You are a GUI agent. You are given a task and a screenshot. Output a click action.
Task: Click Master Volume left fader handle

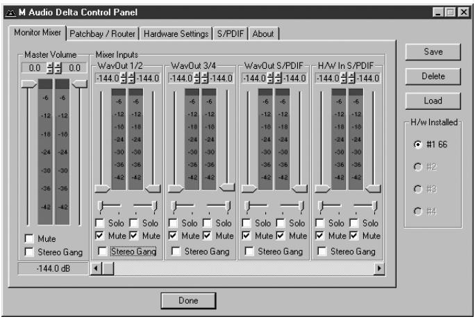click(x=29, y=84)
